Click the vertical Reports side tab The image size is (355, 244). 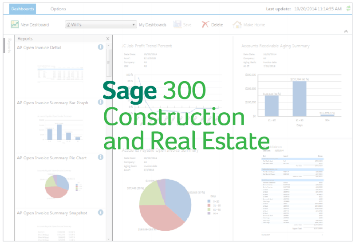tap(9, 46)
